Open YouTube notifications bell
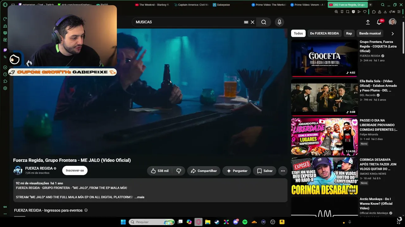 tap(379, 22)
